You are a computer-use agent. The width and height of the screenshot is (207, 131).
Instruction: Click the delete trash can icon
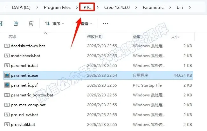31,23
